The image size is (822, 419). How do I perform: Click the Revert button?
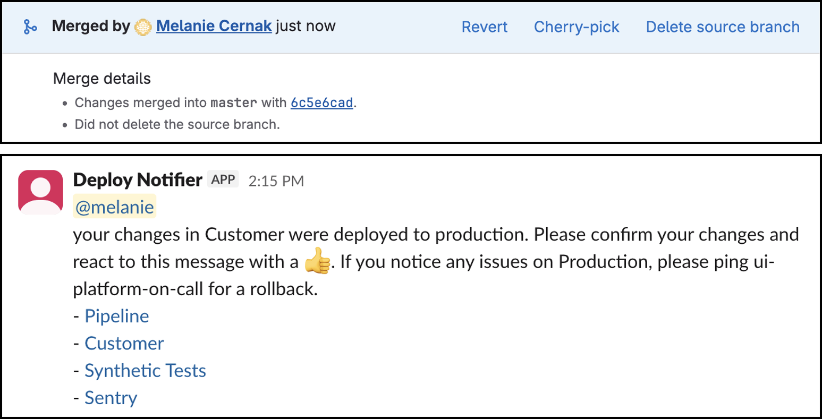click(x=484, y=27)
